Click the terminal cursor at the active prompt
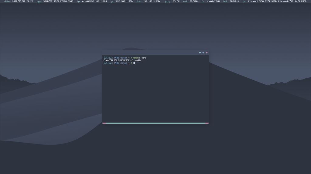 pos(134,63)
